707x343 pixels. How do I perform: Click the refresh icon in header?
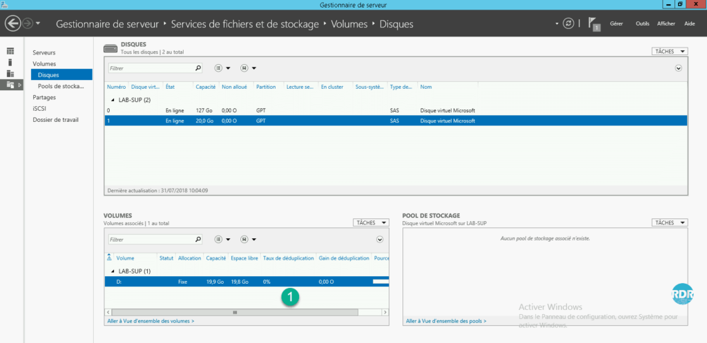click(569, 23)
